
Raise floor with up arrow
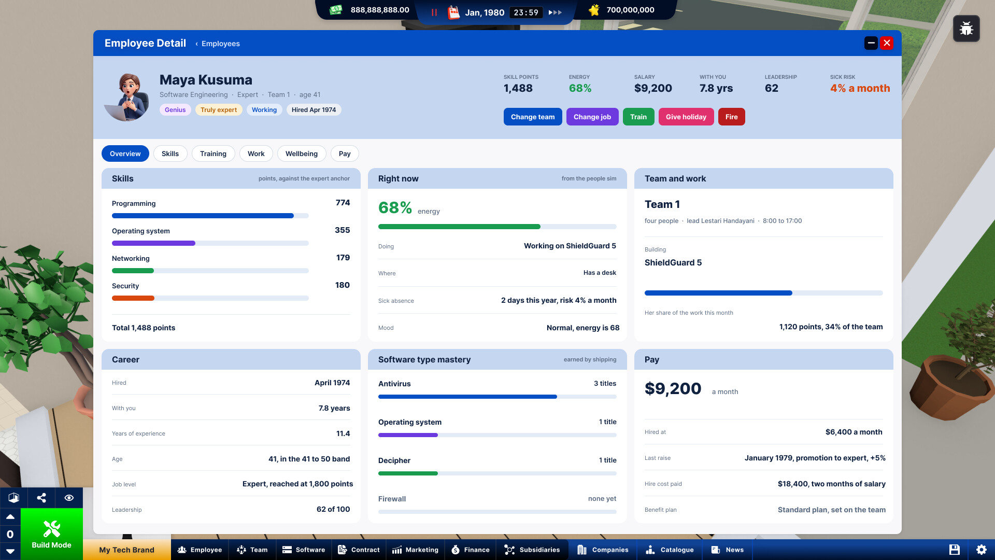[10, 517]
